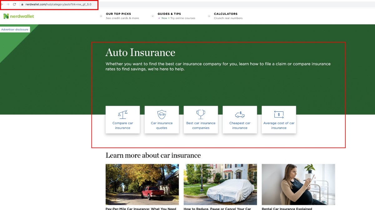
Task: Open the 'Car insurance quotes' link text
Action: tap(162, 125)
